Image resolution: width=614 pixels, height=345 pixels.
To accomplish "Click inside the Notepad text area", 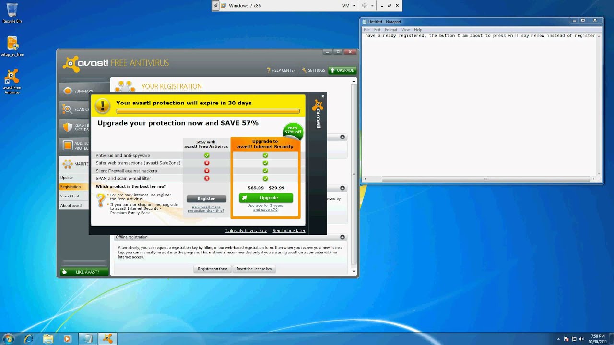I will point(480,105).
